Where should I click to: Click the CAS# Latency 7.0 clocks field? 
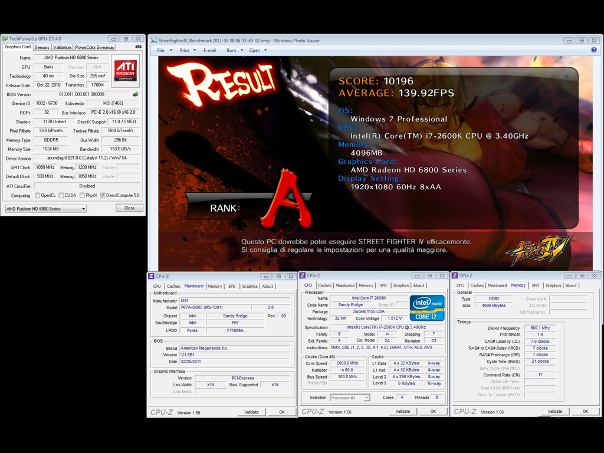pyautogui.click(x=540, y=342)
